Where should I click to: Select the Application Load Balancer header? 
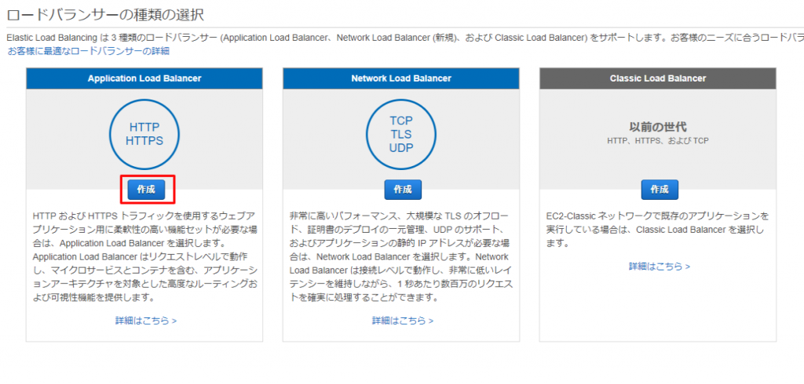tap(144, 78)
